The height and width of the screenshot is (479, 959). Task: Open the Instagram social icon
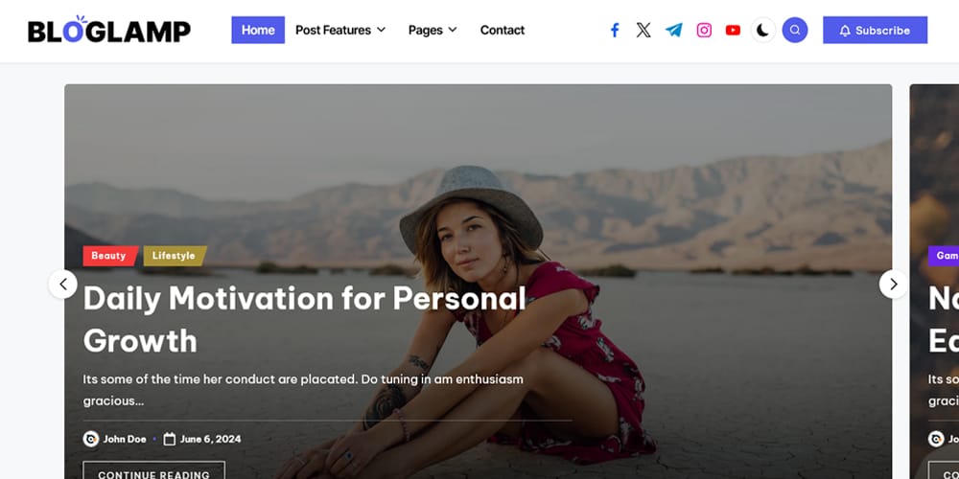coord(704,30)
